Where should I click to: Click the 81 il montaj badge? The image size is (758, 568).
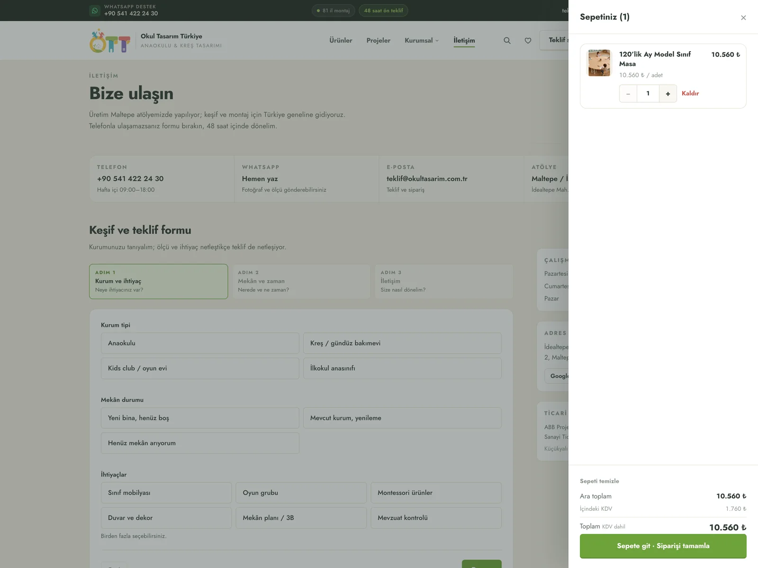(x=333, y=10)
